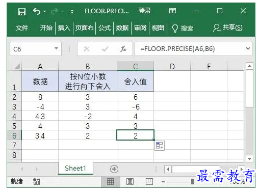Open the Undo history dropdown arrow
Image resolution: width=259 pixels, height=192 pixels.
pos(45,12)
